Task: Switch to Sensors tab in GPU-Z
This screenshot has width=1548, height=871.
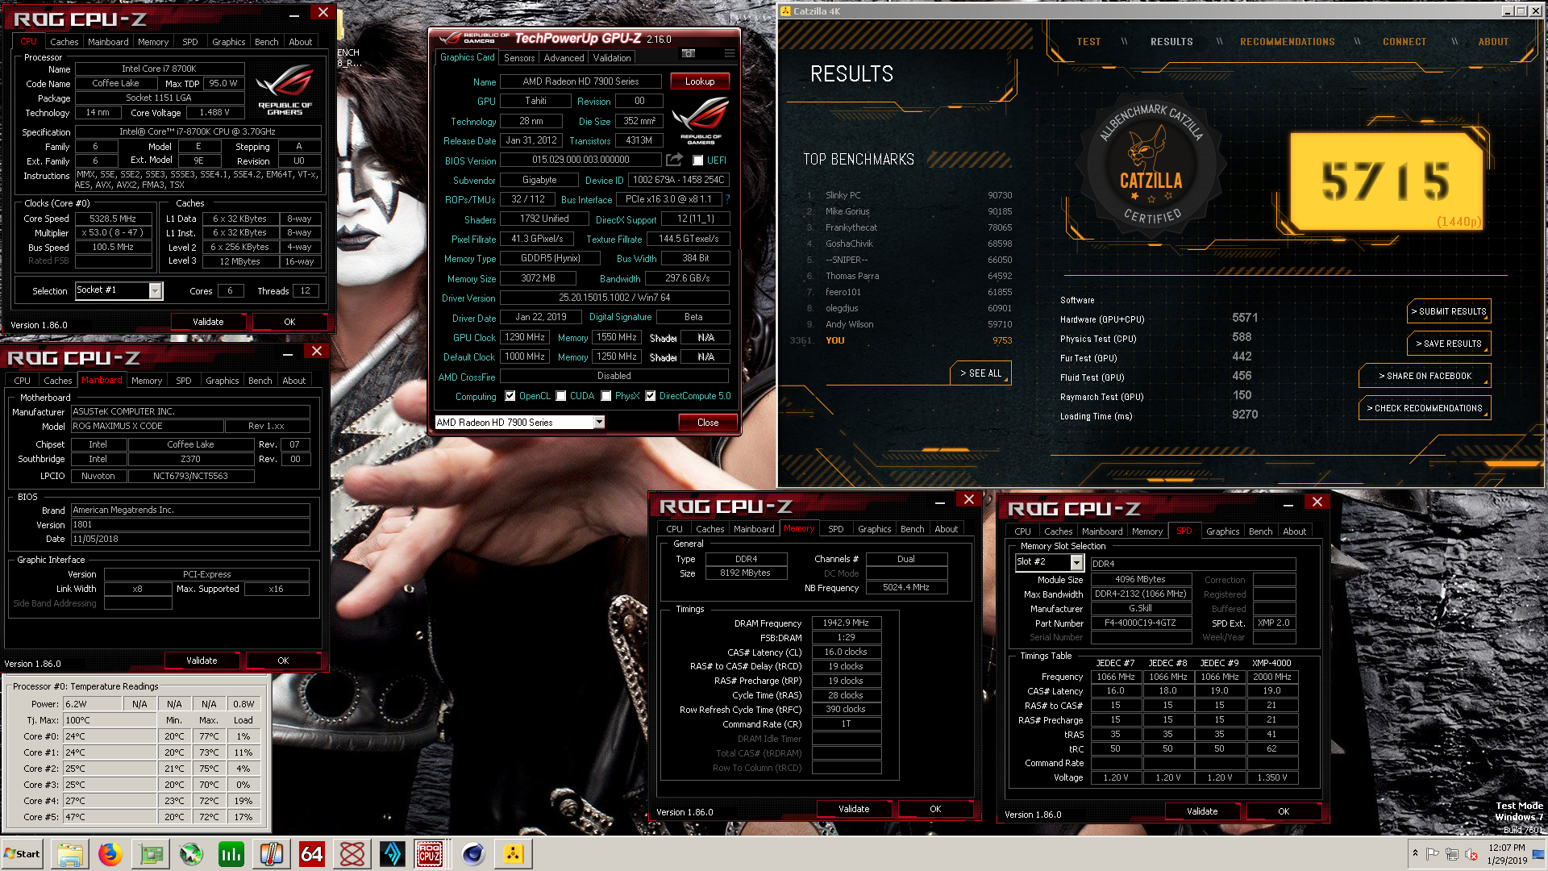Action: [519, 58]
